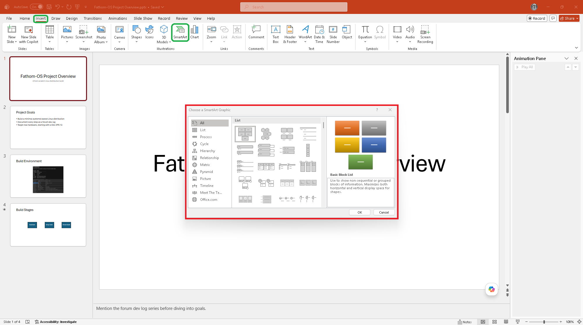
Task: Close the Animation Pane
Action: tap(576, 58)
